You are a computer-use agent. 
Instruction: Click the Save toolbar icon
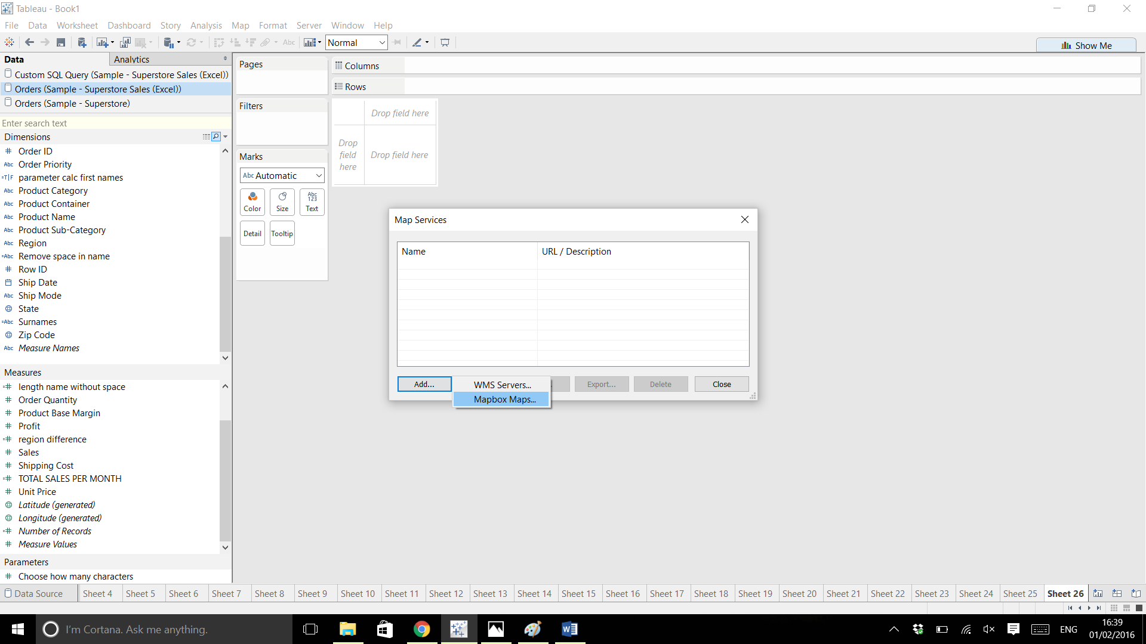[x=61, y=42]
